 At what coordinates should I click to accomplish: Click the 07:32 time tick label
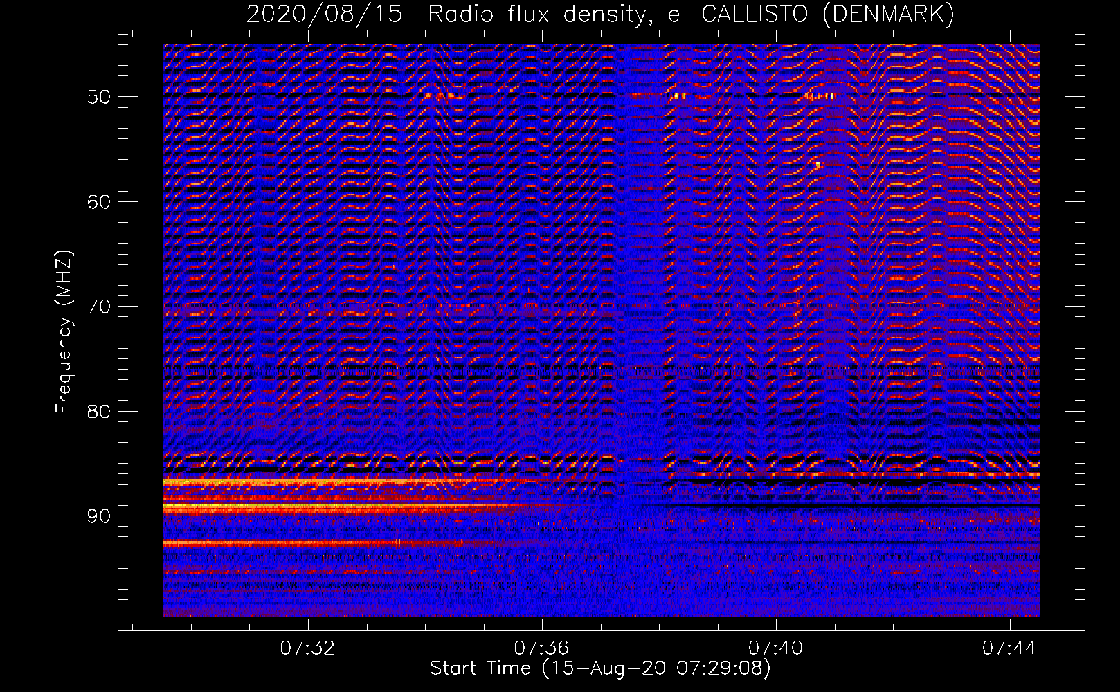(x=307, y=648)
